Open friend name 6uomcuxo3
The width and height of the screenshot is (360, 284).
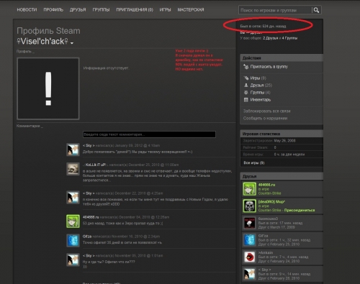tap(268, 219)
